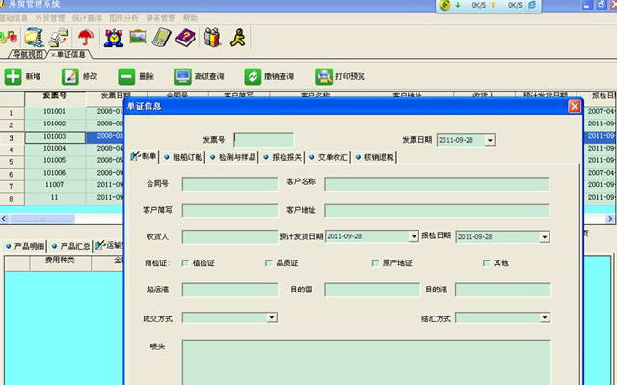The image size is (617, 385).
Task: Click the 发票号 column header
Action: pos(55,96)
